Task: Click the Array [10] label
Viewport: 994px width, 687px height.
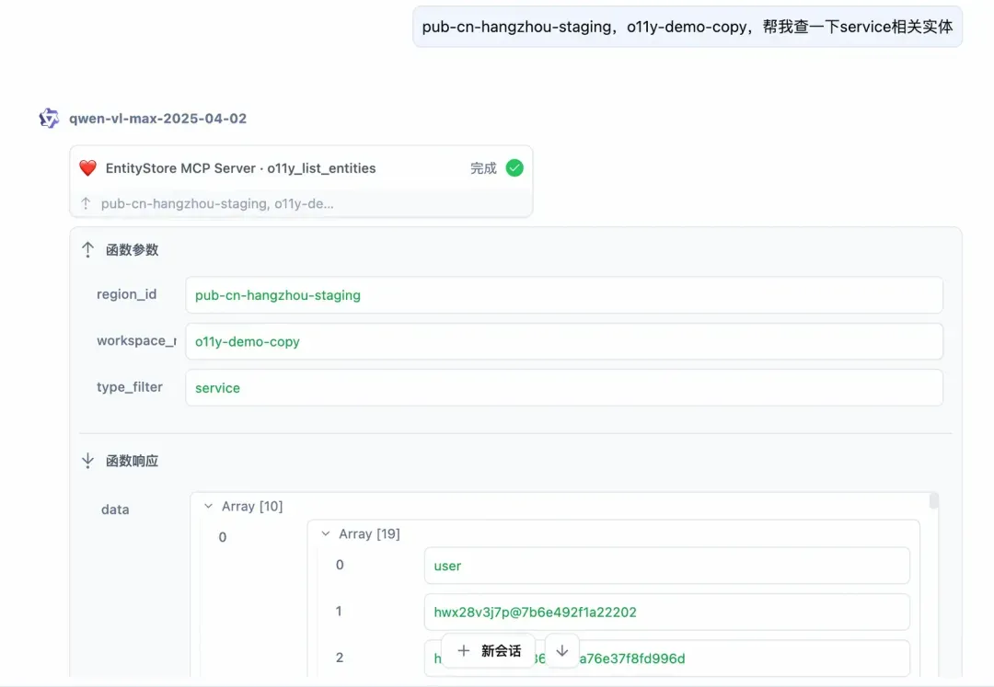Action: [252, 506]
